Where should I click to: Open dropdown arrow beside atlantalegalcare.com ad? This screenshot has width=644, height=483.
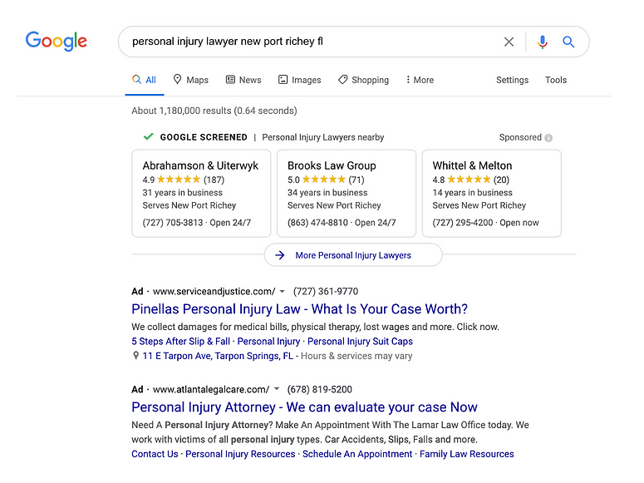[277, 389]
